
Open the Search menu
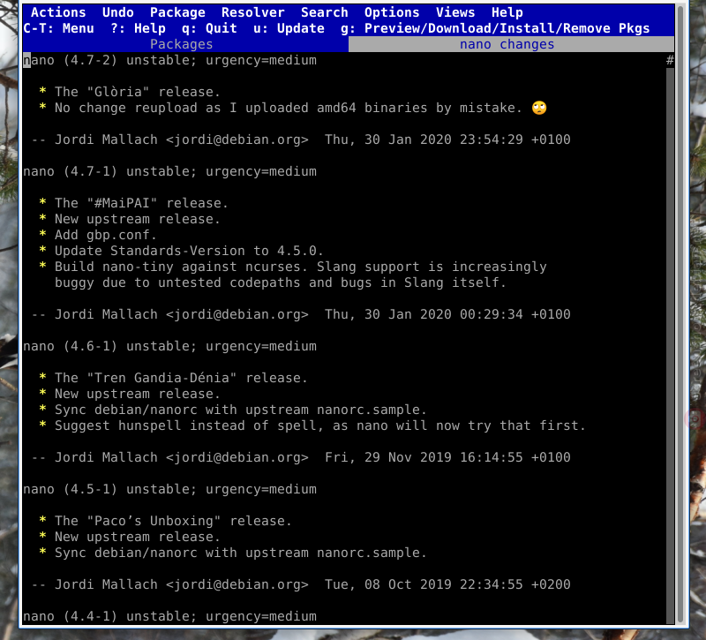325,12
